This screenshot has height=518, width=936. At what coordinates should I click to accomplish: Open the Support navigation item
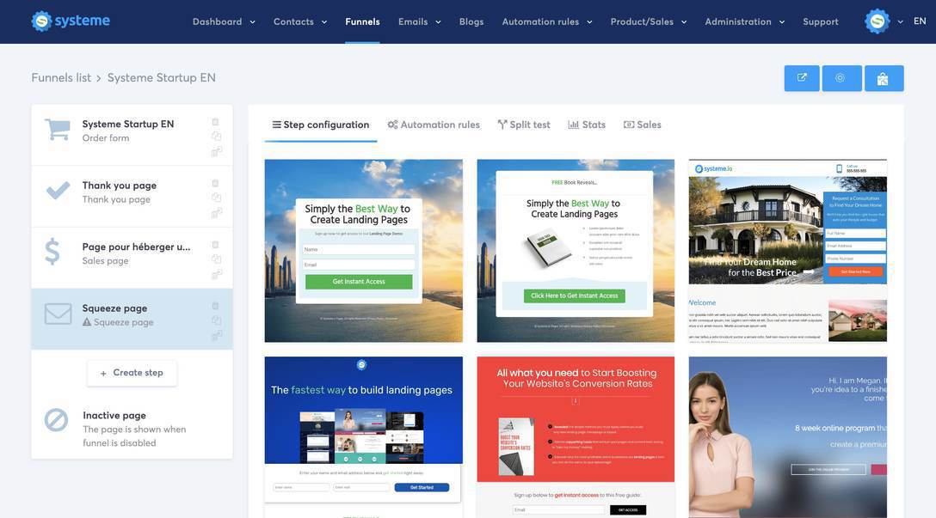coord(820,21)
